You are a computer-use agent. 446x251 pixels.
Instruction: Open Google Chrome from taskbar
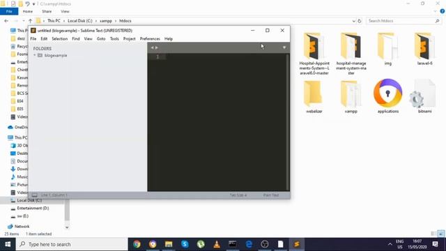(137, 244)
